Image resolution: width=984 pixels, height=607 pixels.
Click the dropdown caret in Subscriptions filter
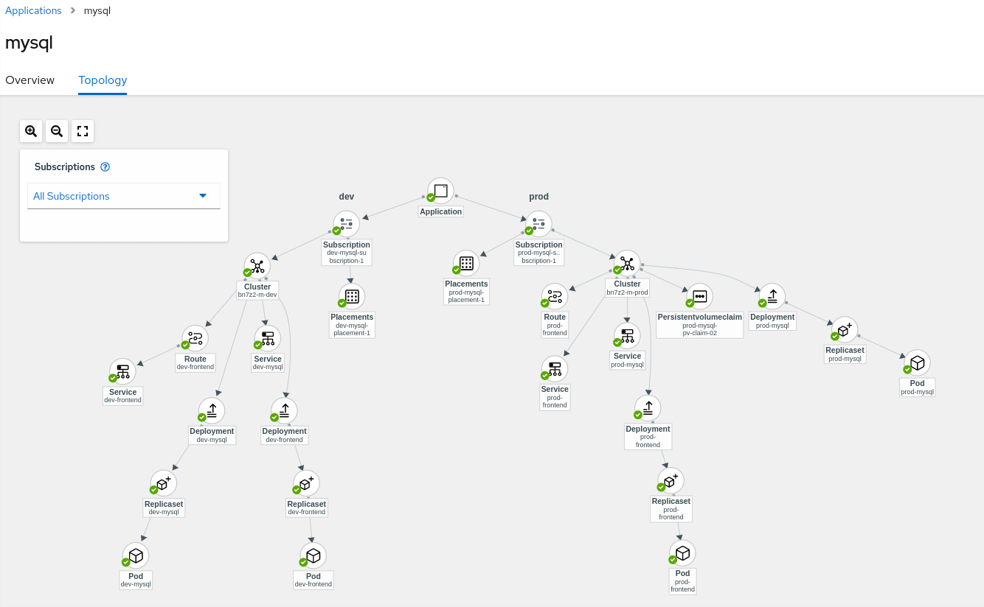pyautogui.click(x=203, y=196)
